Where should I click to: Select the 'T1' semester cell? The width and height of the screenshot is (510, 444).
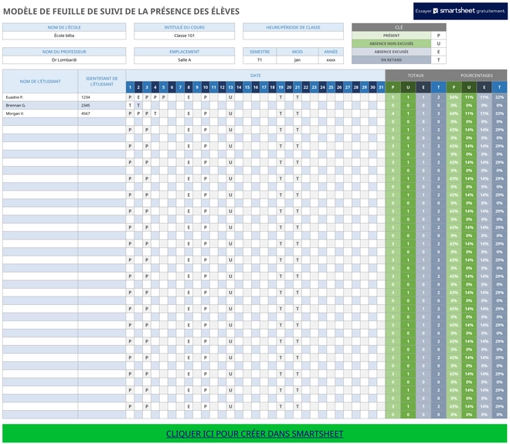260,59
